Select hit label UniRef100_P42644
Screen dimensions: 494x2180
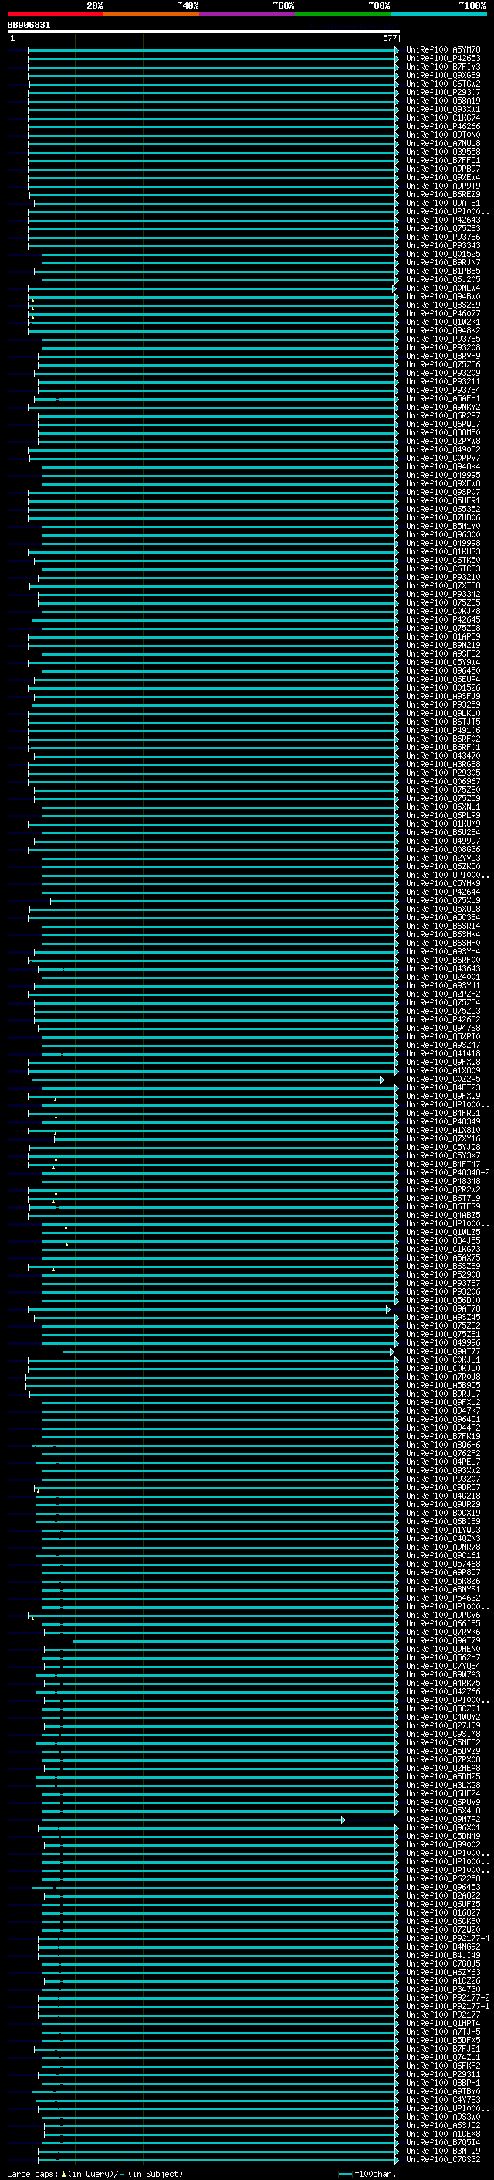click(443, 892)
